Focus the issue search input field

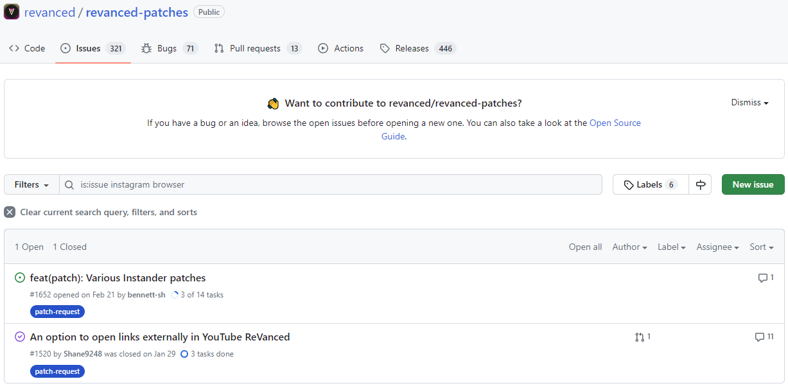(331, 184)
